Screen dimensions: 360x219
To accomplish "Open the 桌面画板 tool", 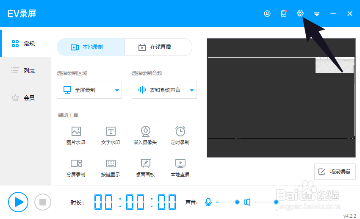I will pyautogui.click(x=145, y=168).
